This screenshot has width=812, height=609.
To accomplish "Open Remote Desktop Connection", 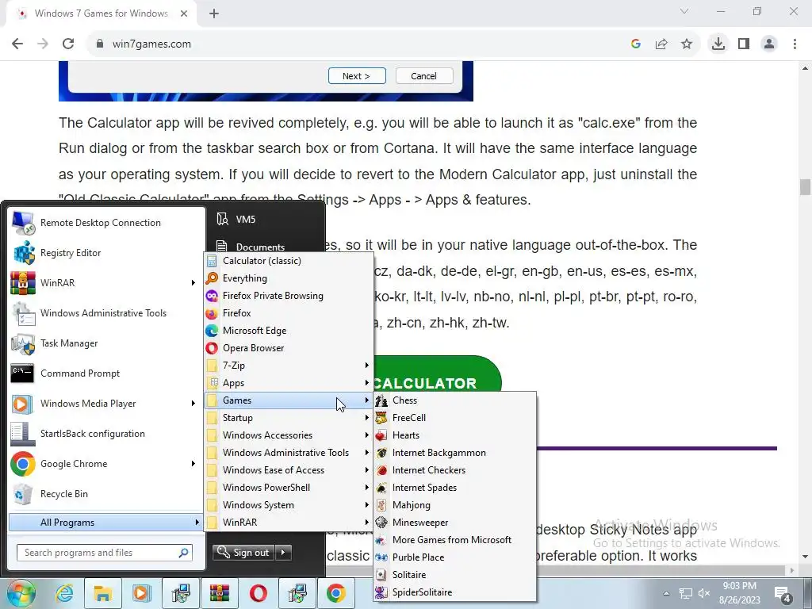I will [106, 223].
